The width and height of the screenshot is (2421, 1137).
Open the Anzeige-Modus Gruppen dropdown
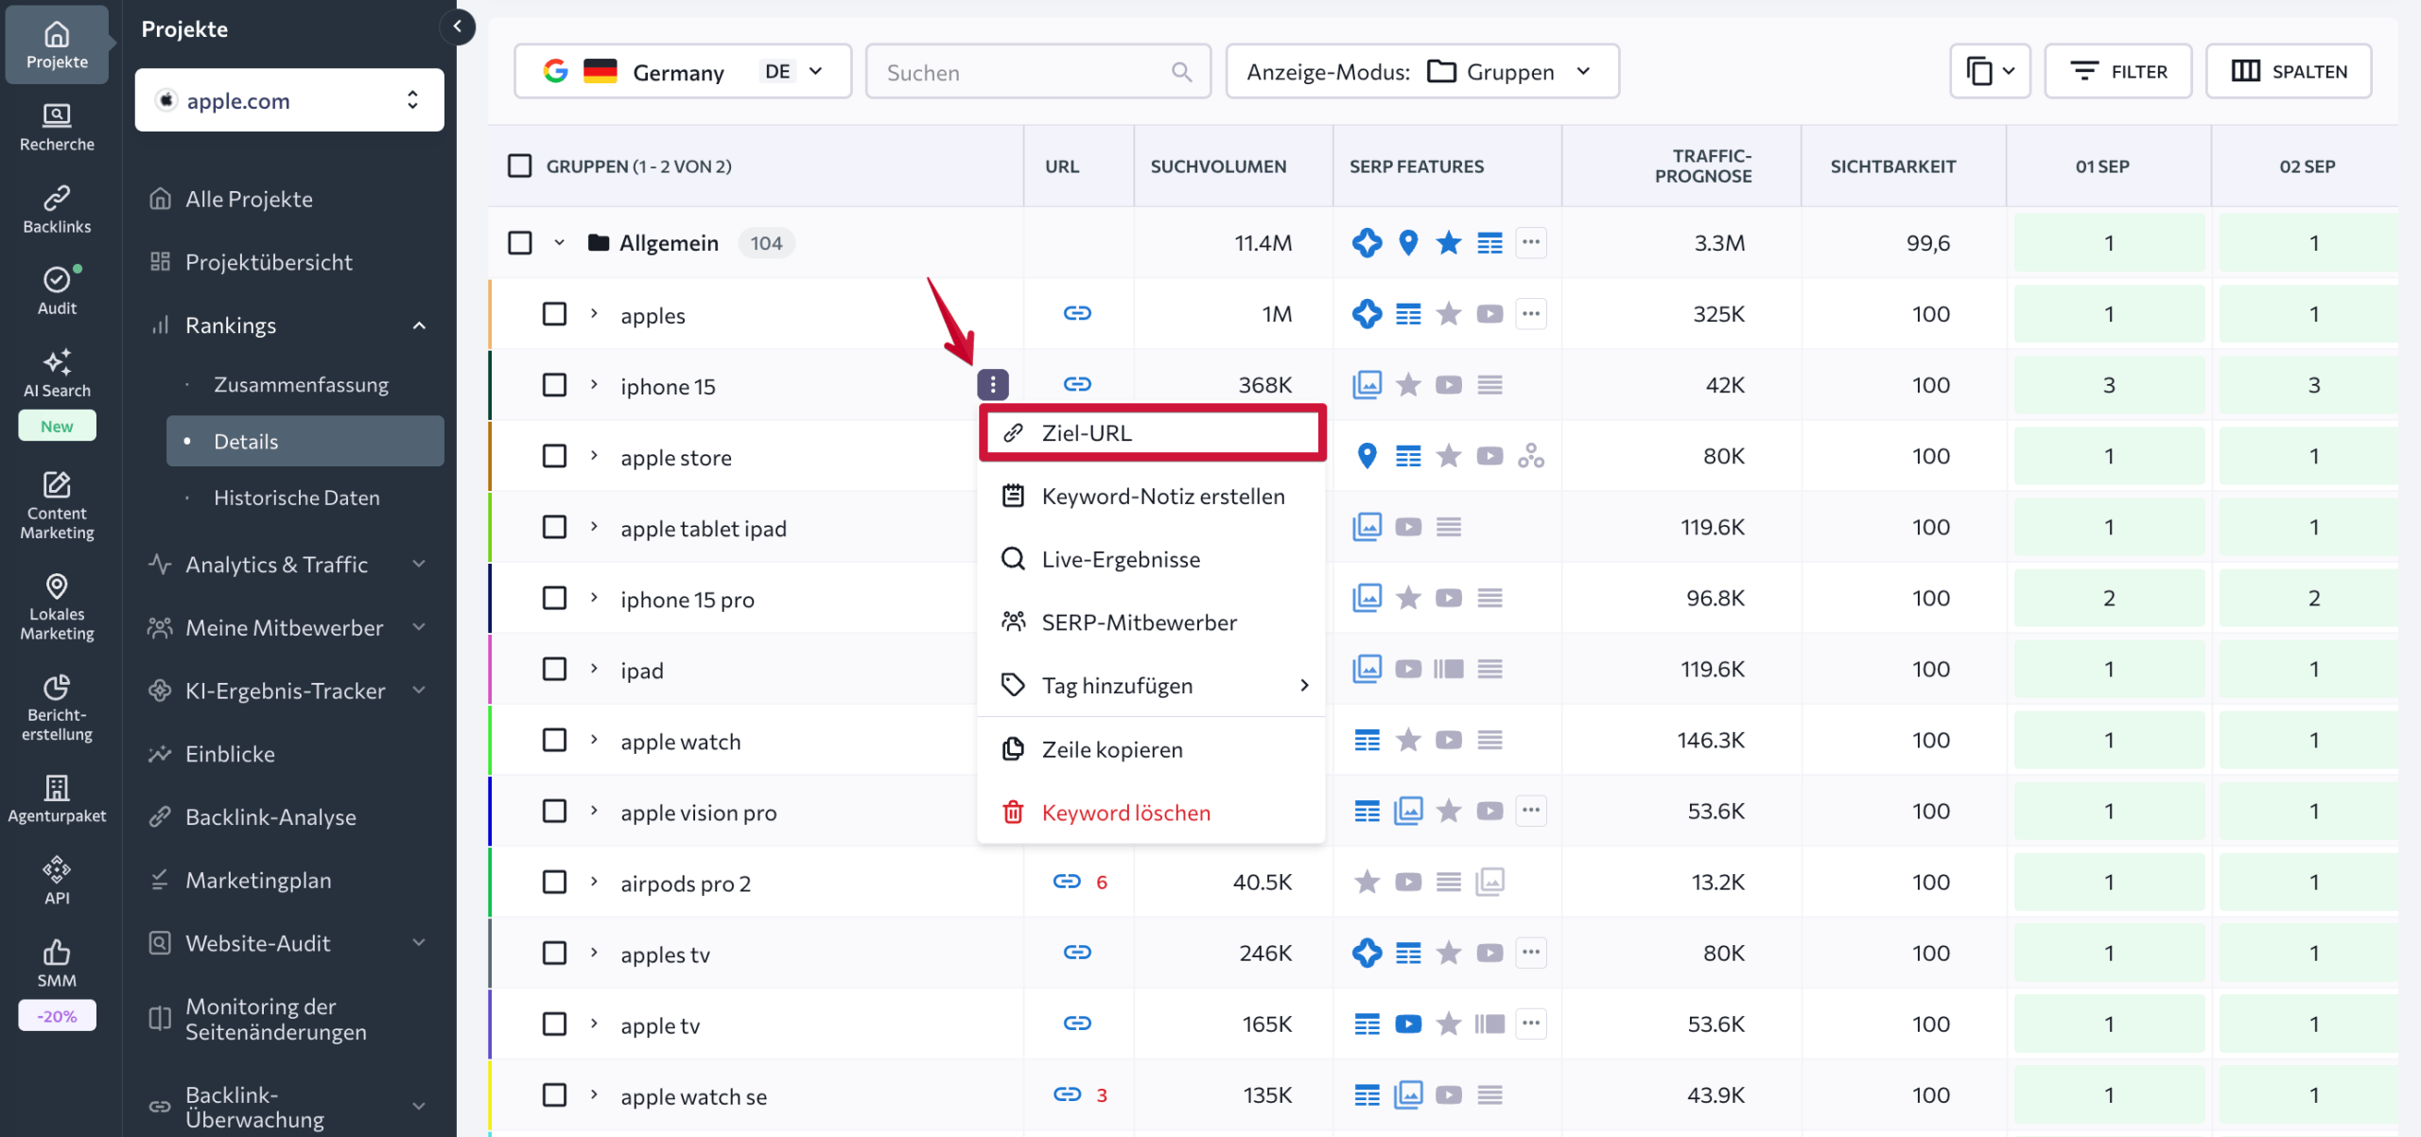pyautogui.click(x=1421, y=72)
